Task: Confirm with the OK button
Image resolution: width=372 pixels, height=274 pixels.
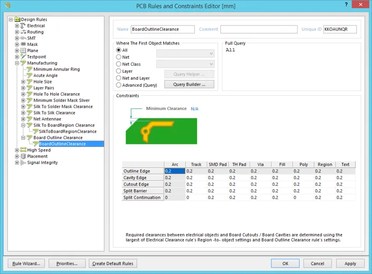Action: (285, 263)
